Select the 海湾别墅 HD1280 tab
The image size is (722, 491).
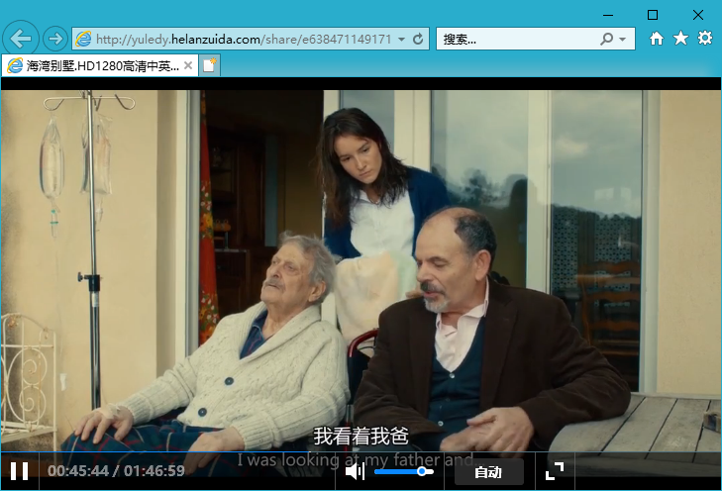(x=99, y=66)
